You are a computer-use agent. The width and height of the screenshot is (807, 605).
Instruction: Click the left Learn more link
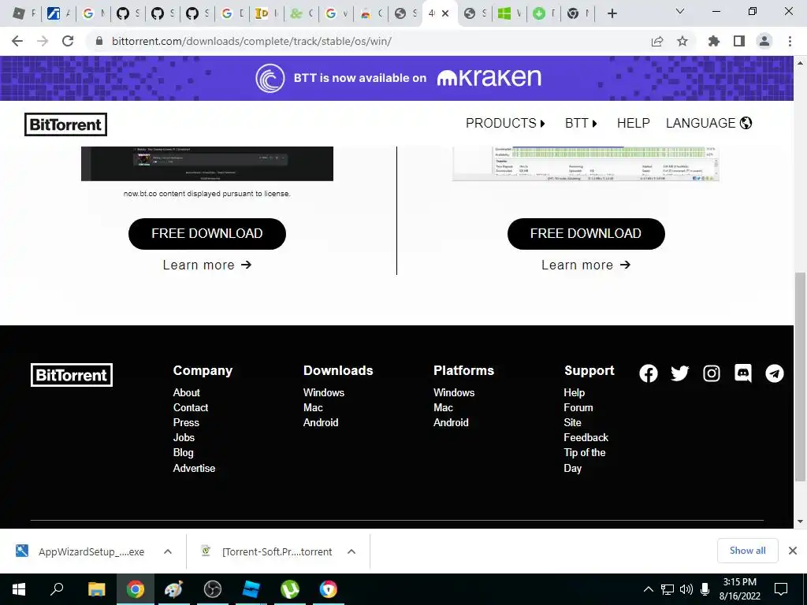(x=207, y=265)
